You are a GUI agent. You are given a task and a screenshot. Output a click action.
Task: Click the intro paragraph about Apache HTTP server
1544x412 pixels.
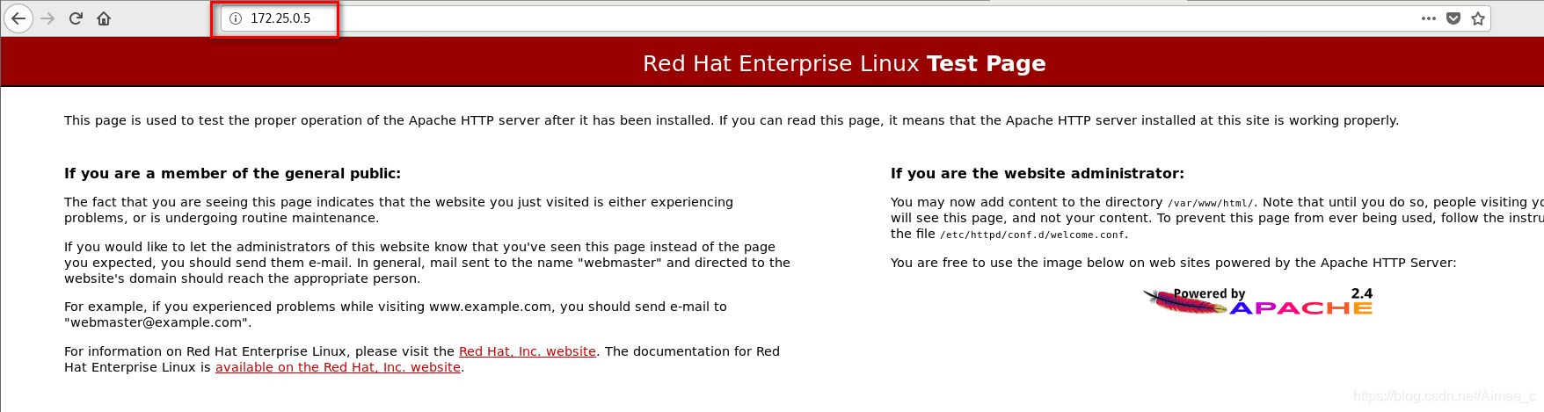732,120
